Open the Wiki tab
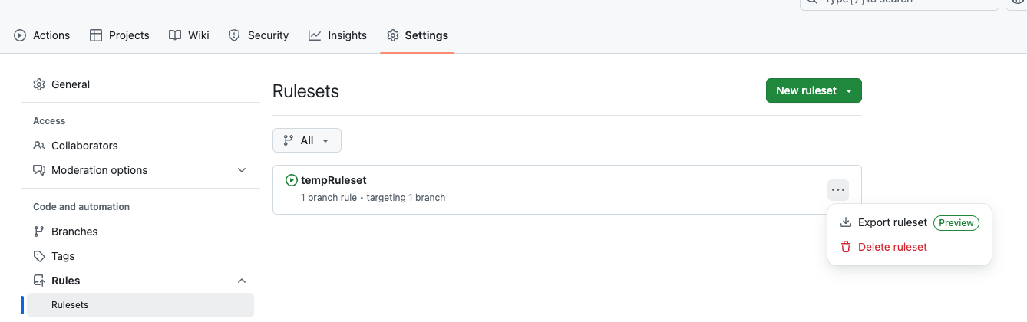This screenshot has width=1027, height=322. point(189,35)
